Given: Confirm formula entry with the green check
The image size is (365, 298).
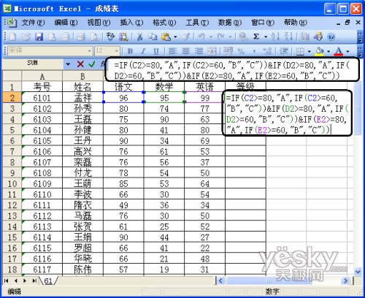Looking at the screenshot, I should coord(92,64).
